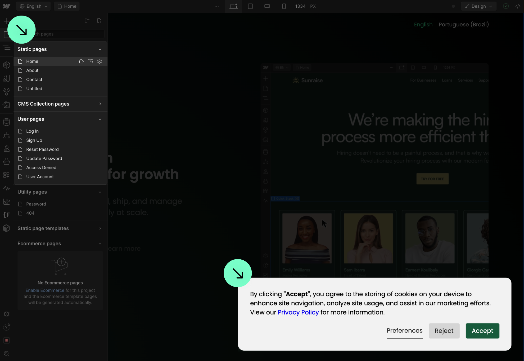The image size is (524, 361).
Task: Open the Style selectors panel icon
Action: tap(7, 78)
